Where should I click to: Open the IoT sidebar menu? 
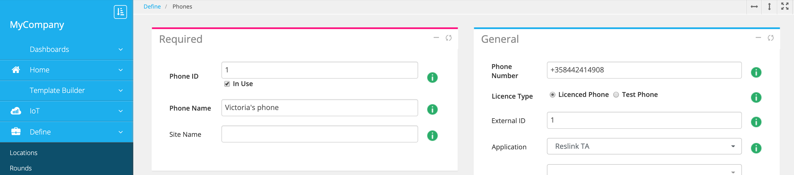tap(67, 111)
